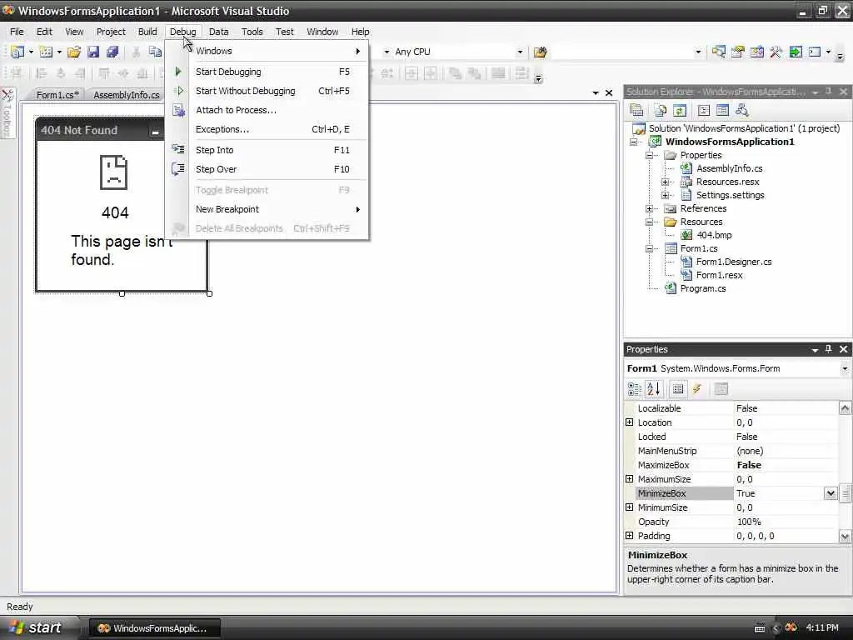Expand the MaximumSize property
Screen dimensions: 853x640
[630, 479]
